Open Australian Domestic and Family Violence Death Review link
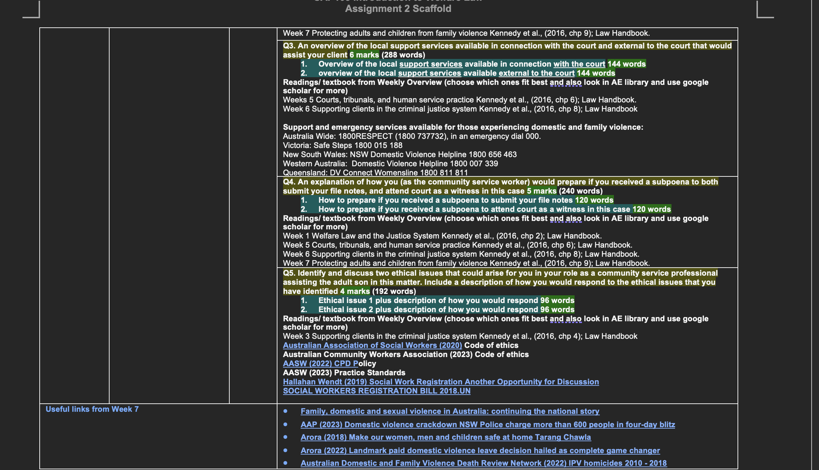The image size is (819, 470). click(483, 463)
